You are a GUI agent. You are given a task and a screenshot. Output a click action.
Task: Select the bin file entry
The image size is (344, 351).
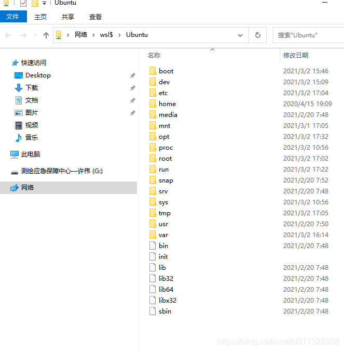(x=159, y=246)
